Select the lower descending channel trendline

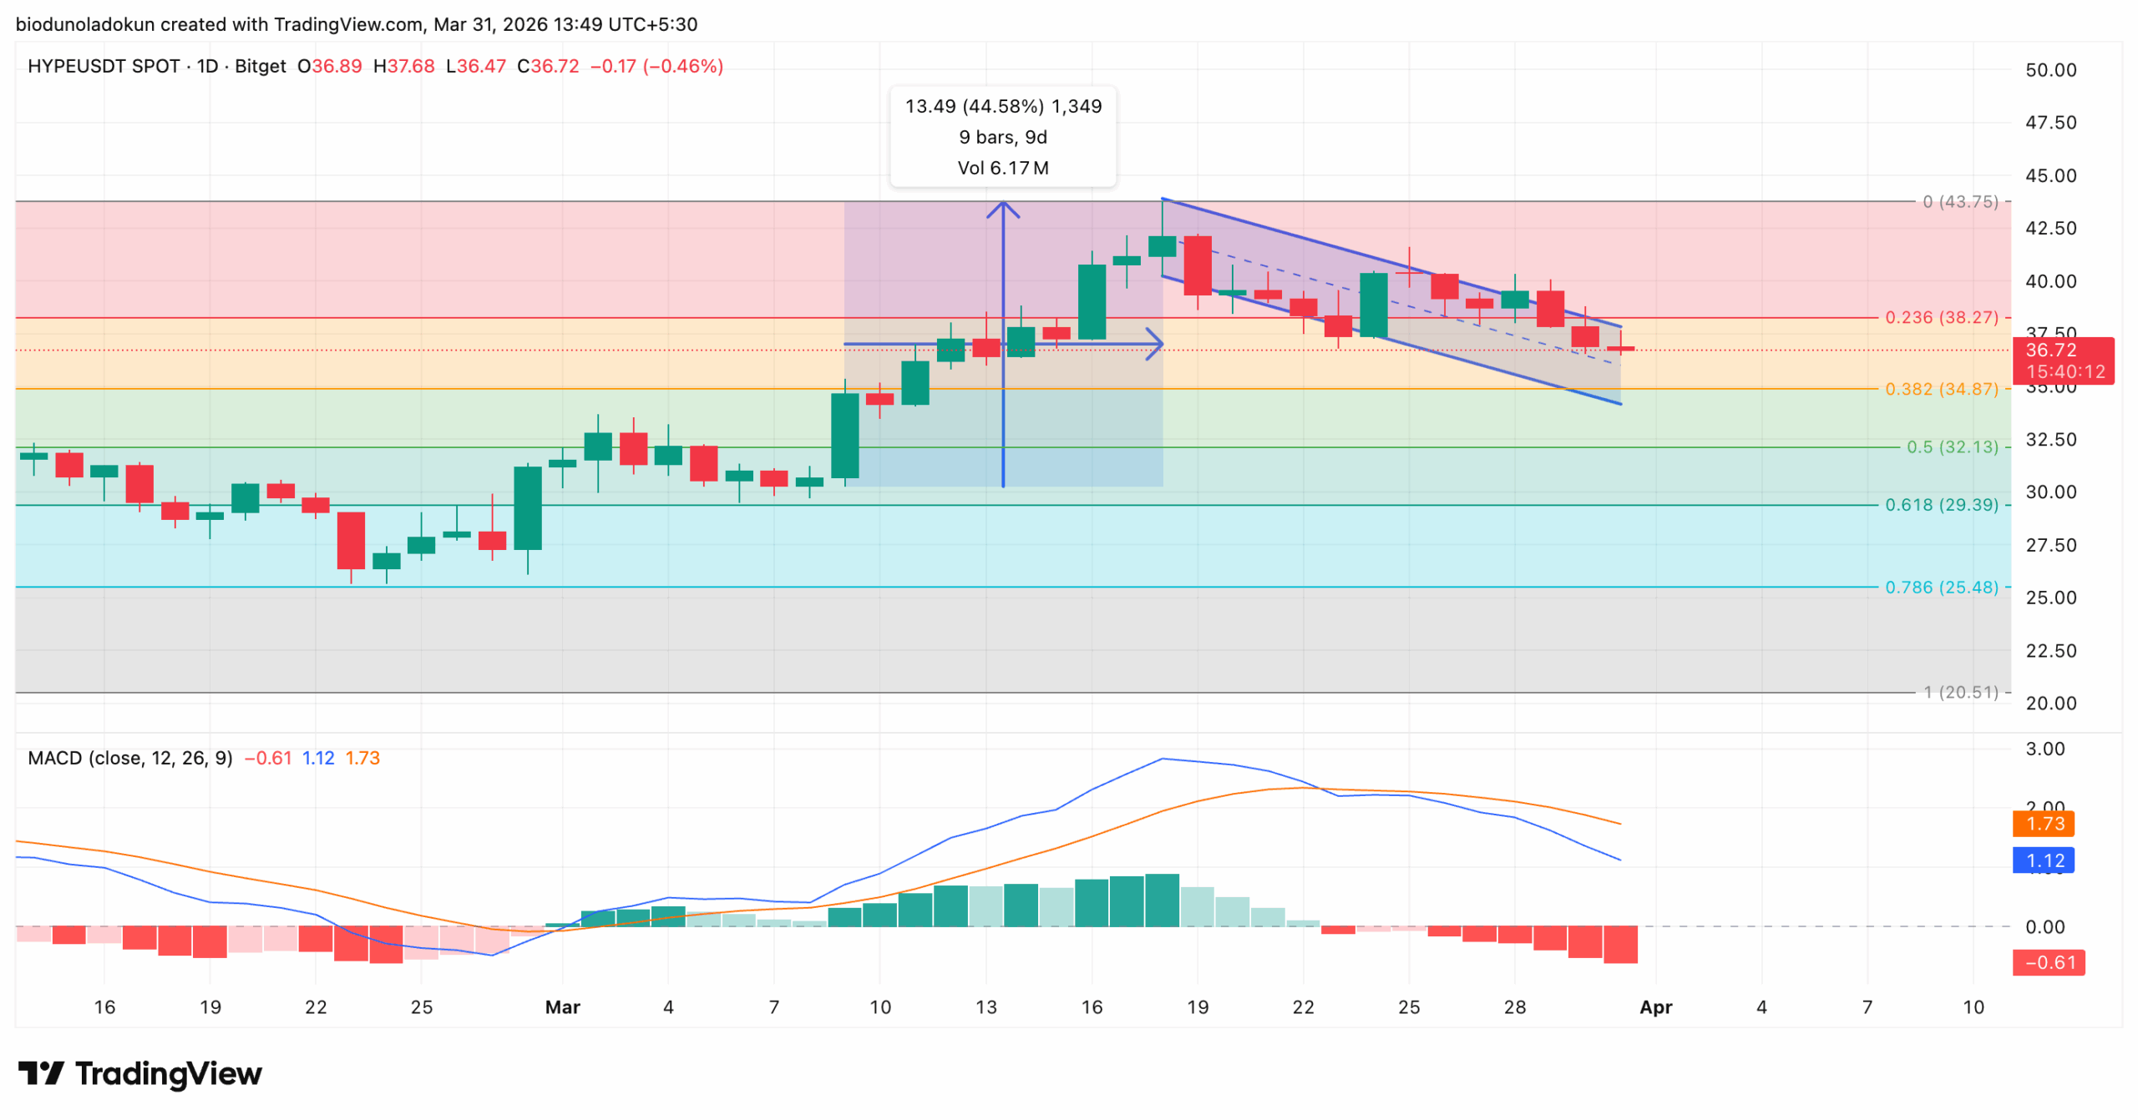[x=1391, y=341]
